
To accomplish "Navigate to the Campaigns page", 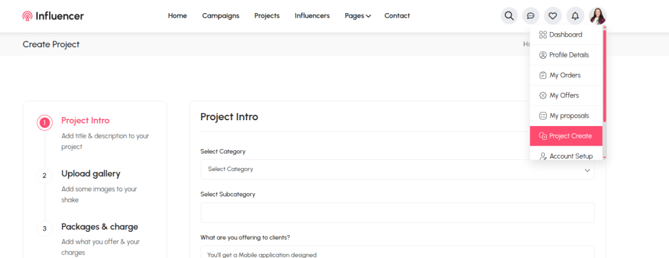I will (x=221, y=16).
